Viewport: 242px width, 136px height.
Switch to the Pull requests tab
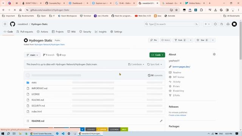[x=25, y=32]
